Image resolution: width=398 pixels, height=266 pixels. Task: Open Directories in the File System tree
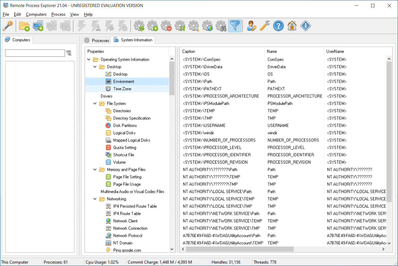(122, 111)
